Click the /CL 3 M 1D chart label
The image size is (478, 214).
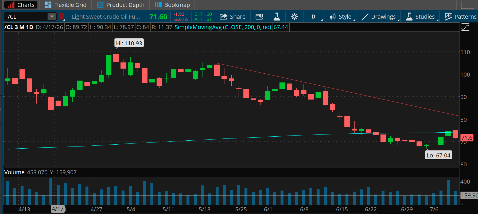tap(19, 27)
